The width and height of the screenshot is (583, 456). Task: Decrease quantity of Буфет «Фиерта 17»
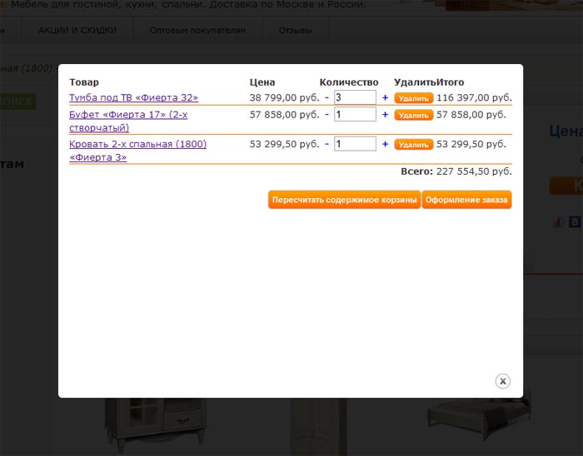(x=326, y=114)
